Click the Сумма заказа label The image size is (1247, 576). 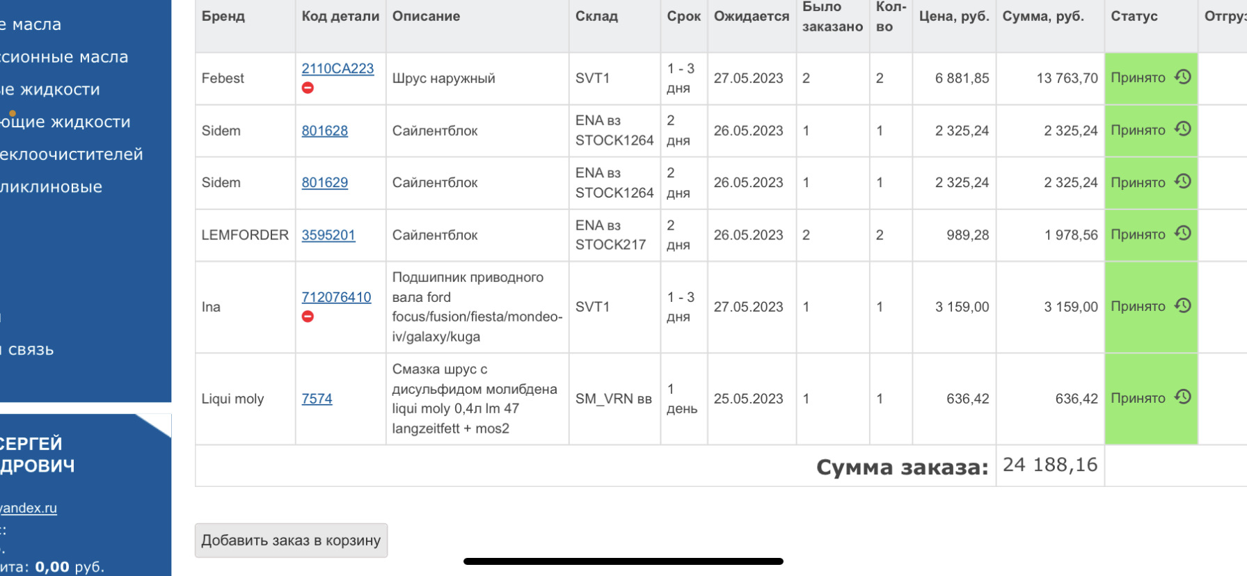[902, 467]
